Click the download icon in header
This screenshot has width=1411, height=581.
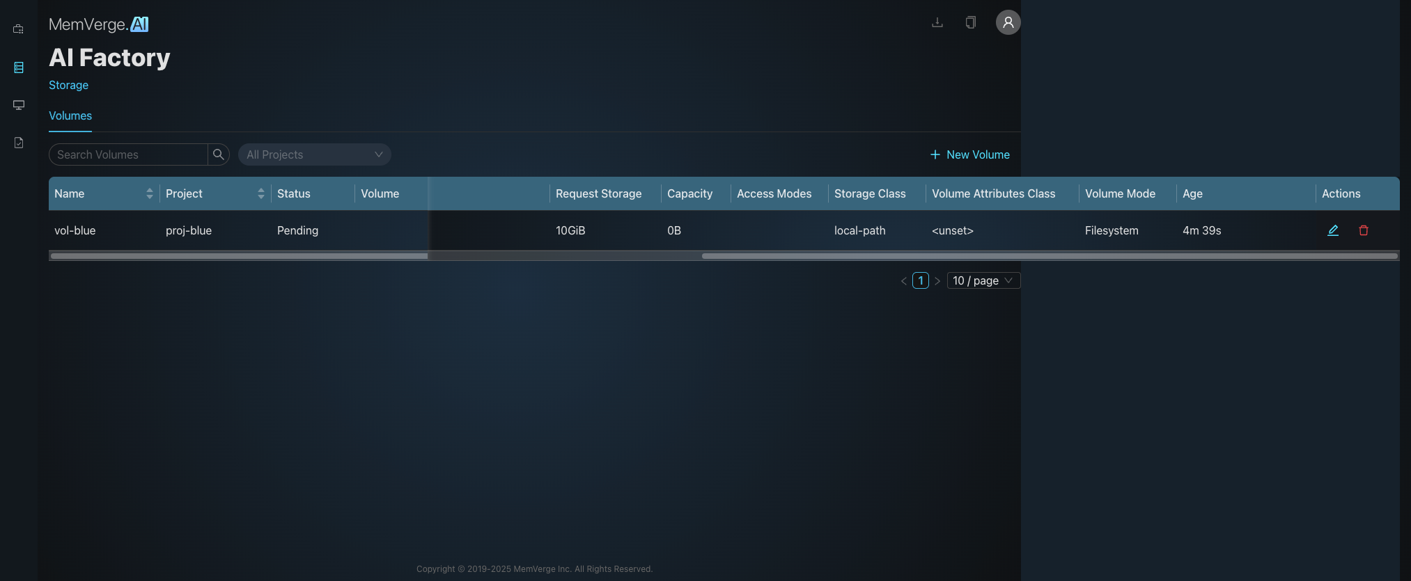(x=937, y=22)
